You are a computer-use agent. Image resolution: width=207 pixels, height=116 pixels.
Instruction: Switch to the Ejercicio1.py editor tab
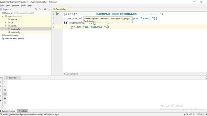(61, 9)
